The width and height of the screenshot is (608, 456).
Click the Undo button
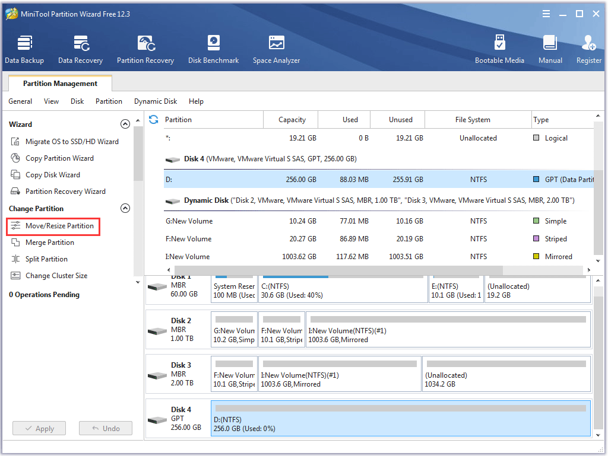point(106,429)
